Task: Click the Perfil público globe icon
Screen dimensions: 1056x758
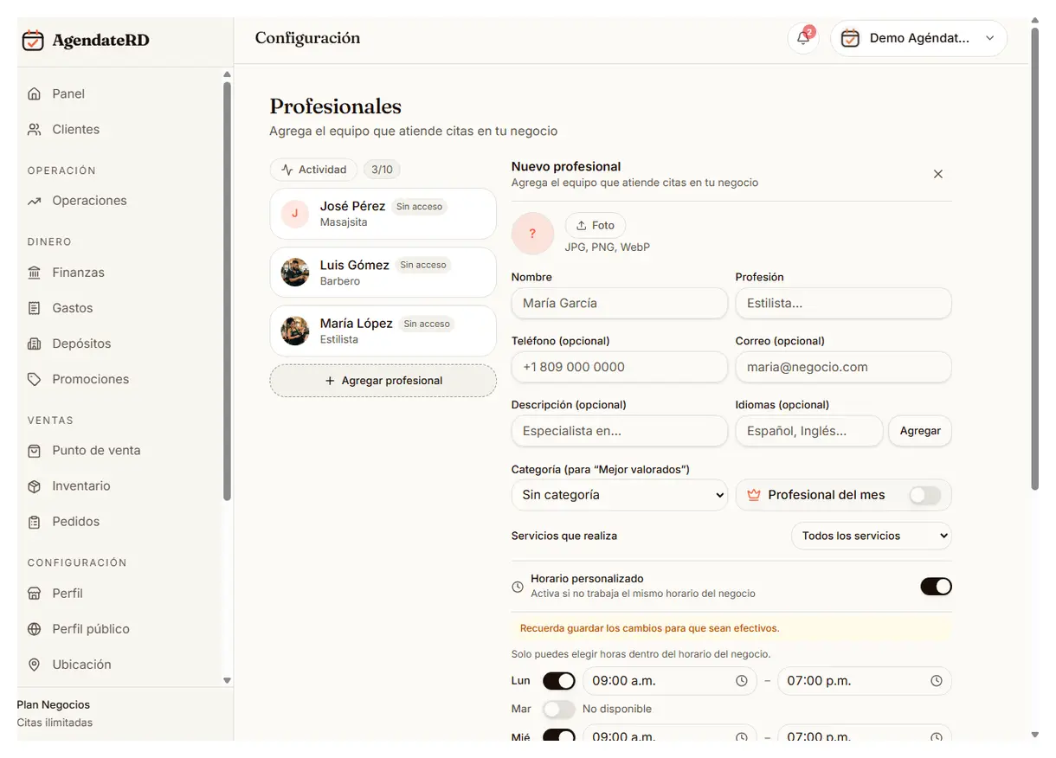Action: point(35,629)
